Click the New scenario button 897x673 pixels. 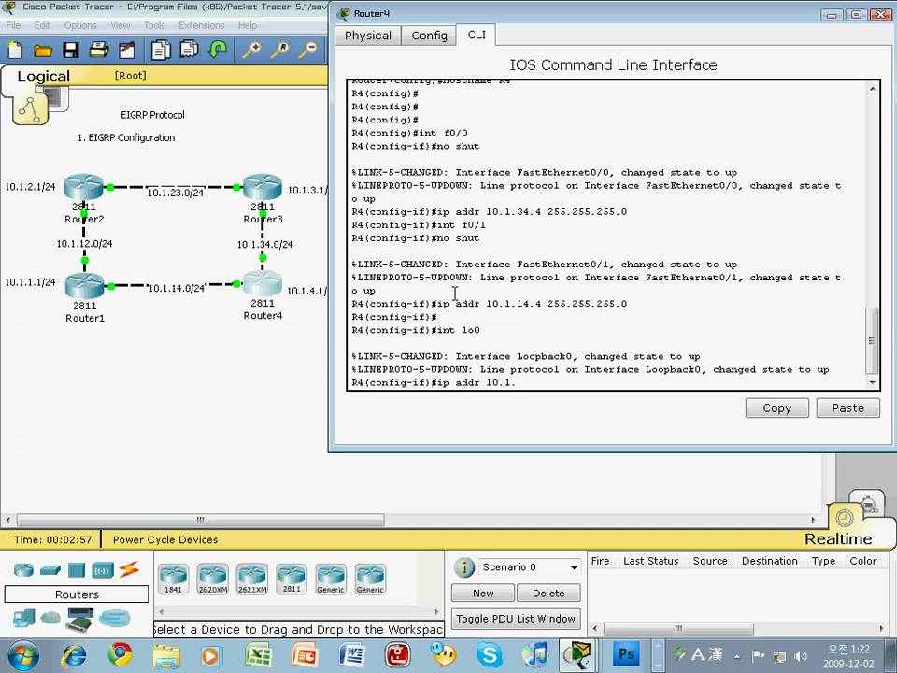tap(483, 594)
